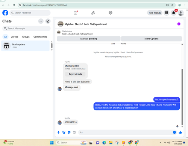The height and width of the screenshot is (146, 188).
Task: Open the notifications bell
Action: 173,13
